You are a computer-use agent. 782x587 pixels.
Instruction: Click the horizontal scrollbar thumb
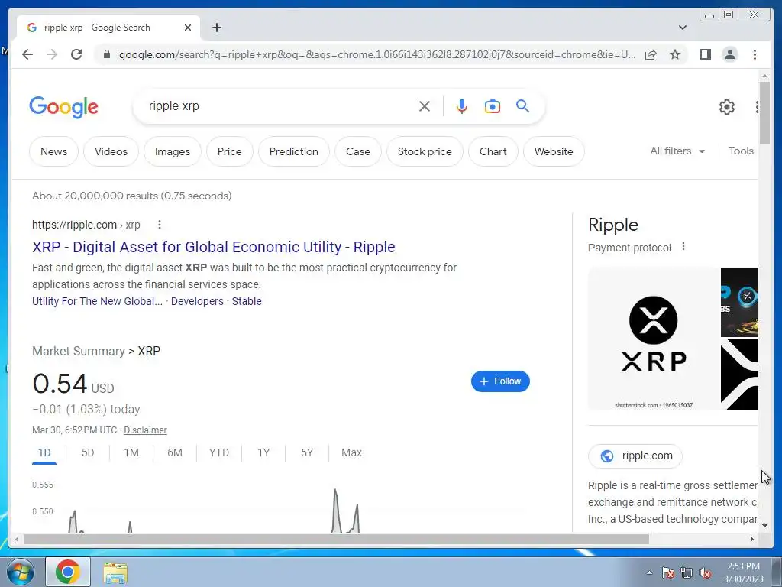coord(336,539)
